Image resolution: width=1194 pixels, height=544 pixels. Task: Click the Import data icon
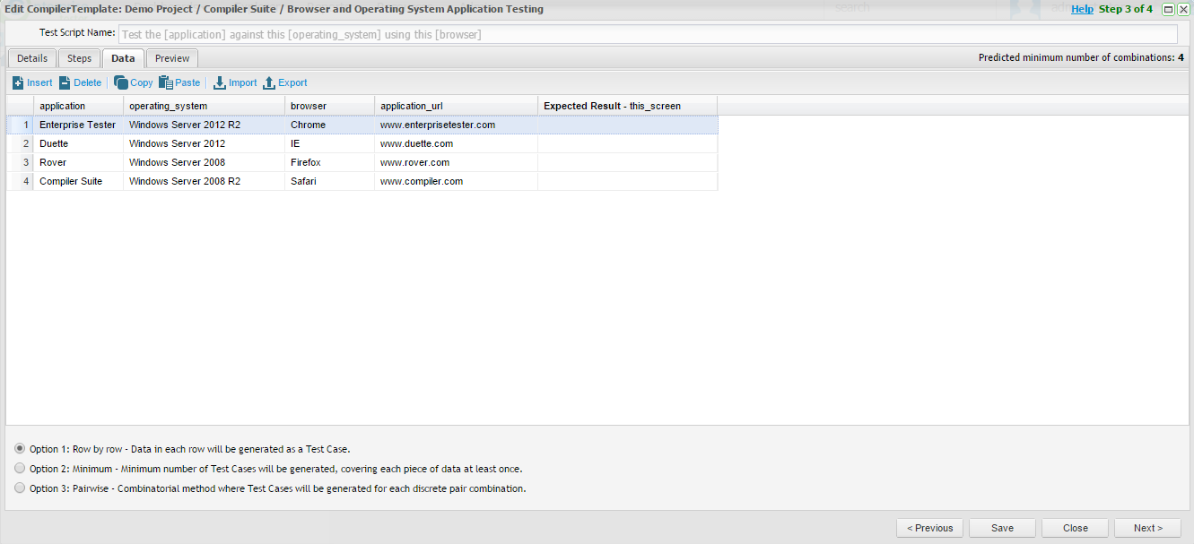pos(219,82)
